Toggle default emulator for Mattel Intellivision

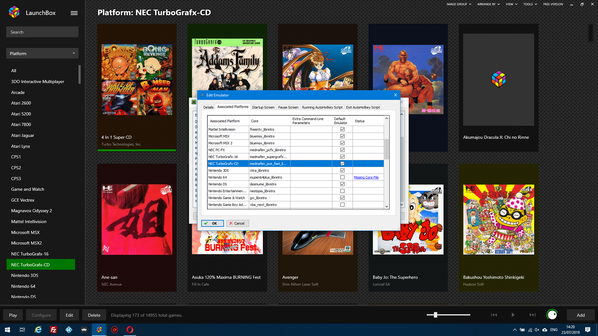342,129
